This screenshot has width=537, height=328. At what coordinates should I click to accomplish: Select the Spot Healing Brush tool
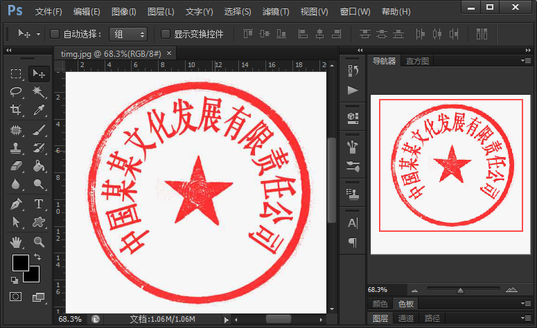[16, 130]
